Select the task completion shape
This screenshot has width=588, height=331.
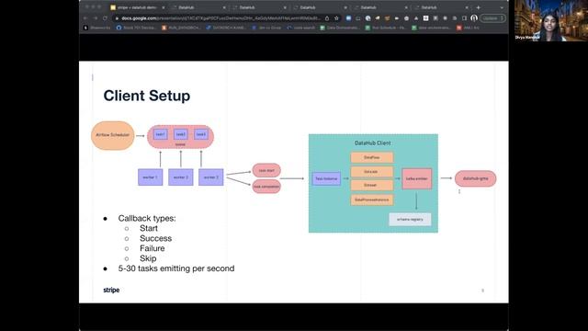[x=266, y=186]
